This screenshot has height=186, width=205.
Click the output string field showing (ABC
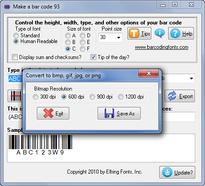point(15,117)
